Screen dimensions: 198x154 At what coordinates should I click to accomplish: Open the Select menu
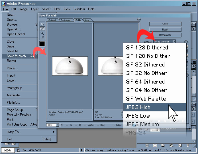(46, 9)
